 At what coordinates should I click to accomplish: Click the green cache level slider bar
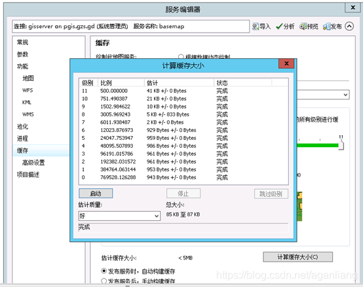(x=318, y=145)
